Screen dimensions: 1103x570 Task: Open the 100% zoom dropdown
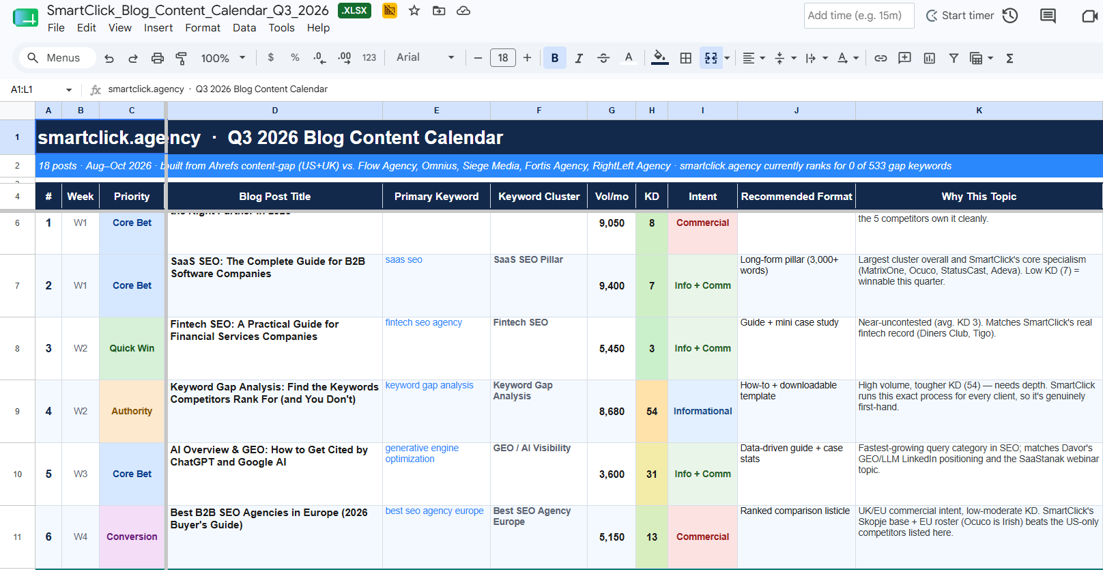tap(223, 58)
